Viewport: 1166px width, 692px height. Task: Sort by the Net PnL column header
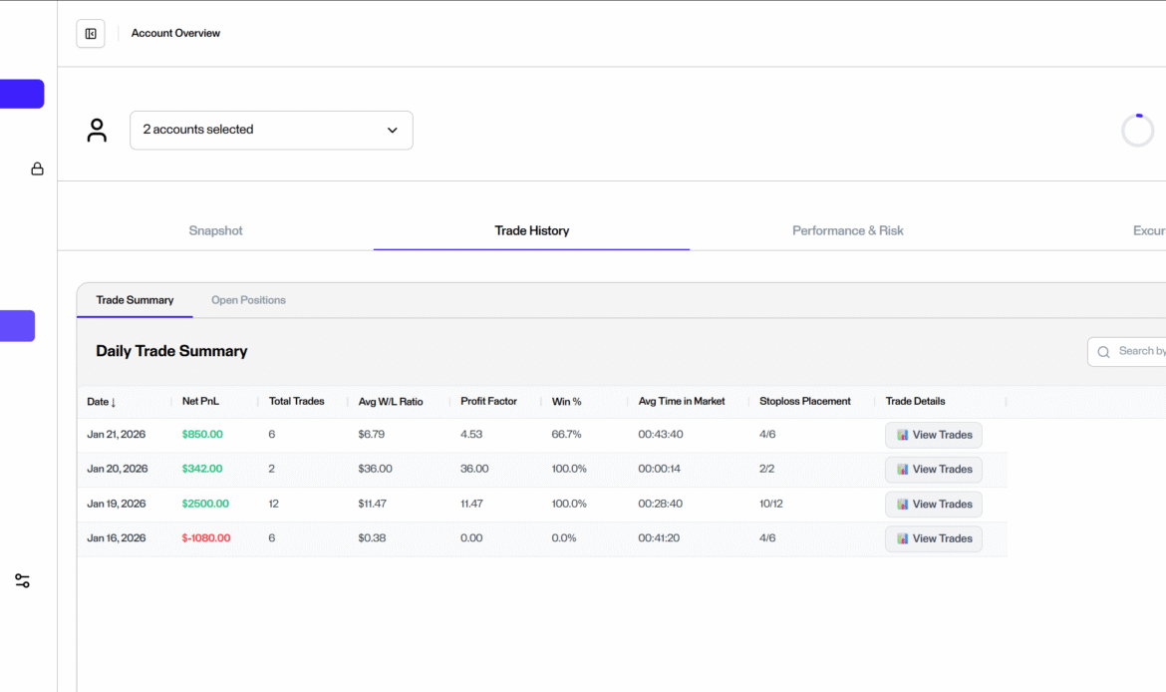[x=200, y=401]
